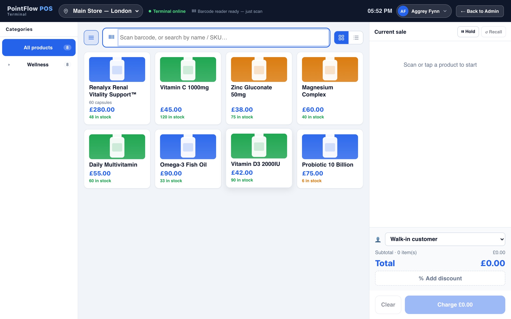Click the 05:52 PM clock
Image resolution: width=511 pixels, height=319 pixels.
pos(380,11)
